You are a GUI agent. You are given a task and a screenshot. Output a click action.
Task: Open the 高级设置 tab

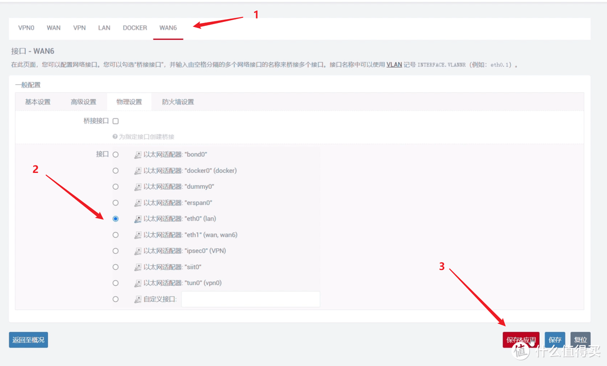[83, 102]
